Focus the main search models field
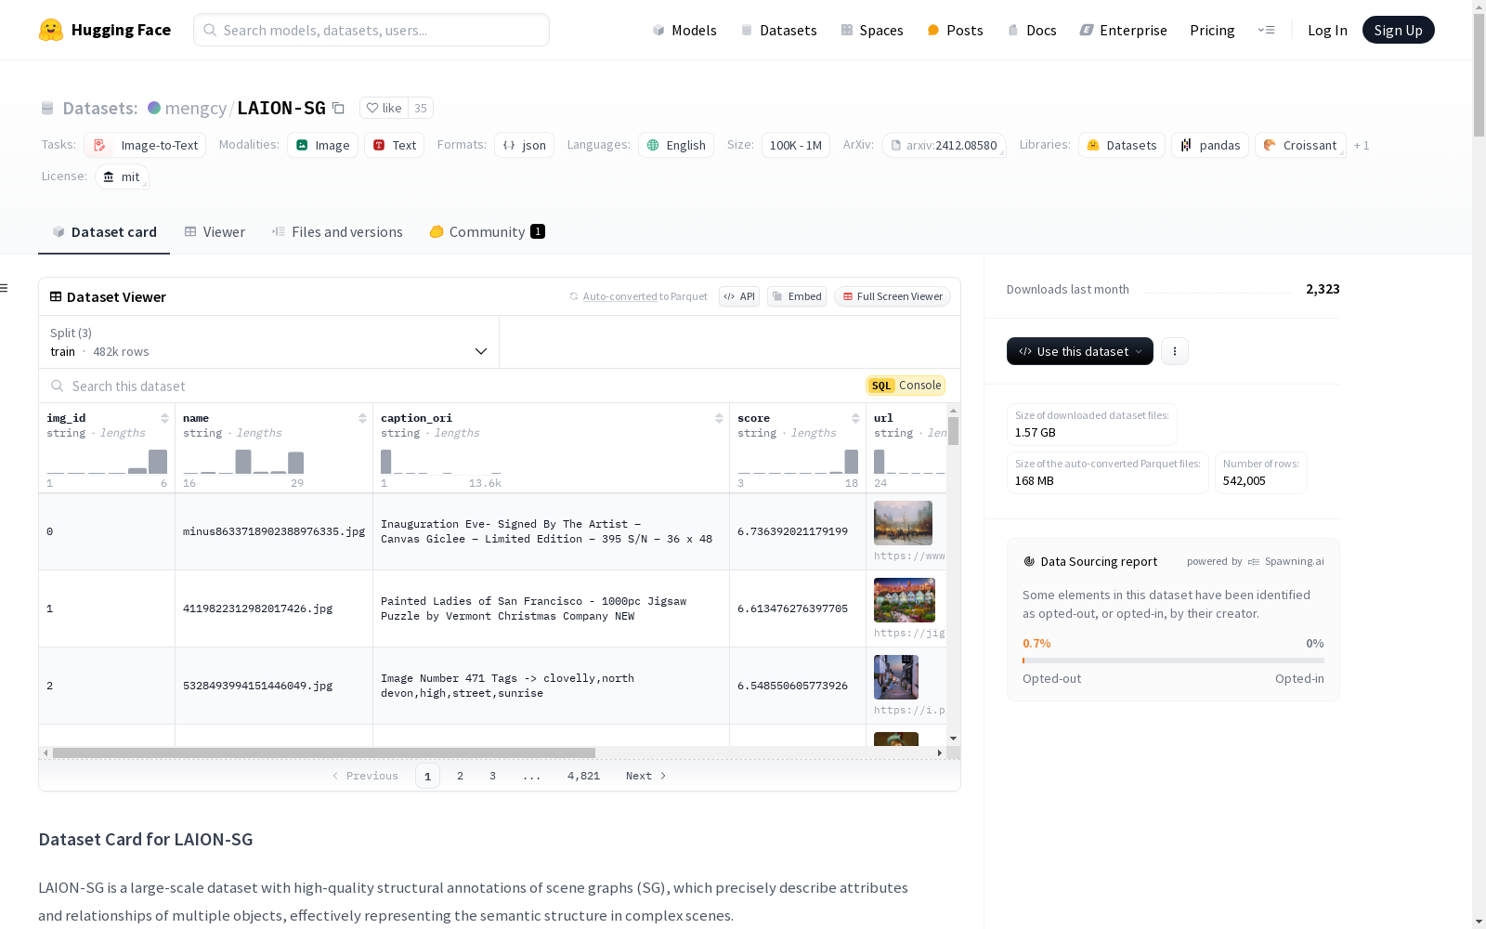Viewport: 1486px width, 929px height. 371,30
